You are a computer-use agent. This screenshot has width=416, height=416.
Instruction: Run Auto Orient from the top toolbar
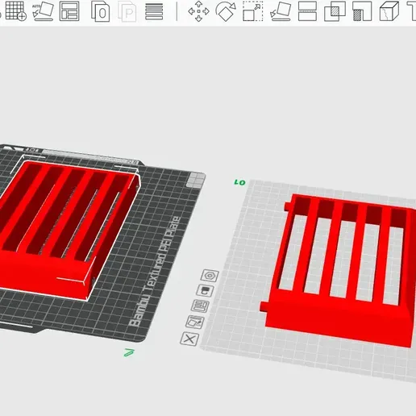coord(43,11)
